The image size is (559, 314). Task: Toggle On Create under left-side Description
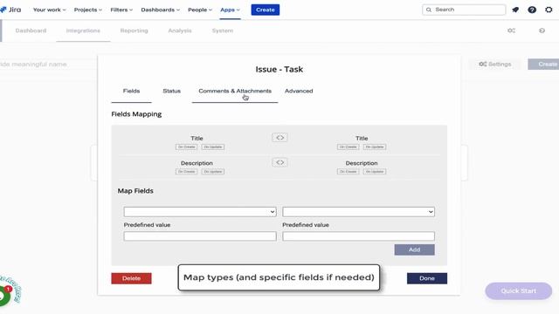pos(186,172)
